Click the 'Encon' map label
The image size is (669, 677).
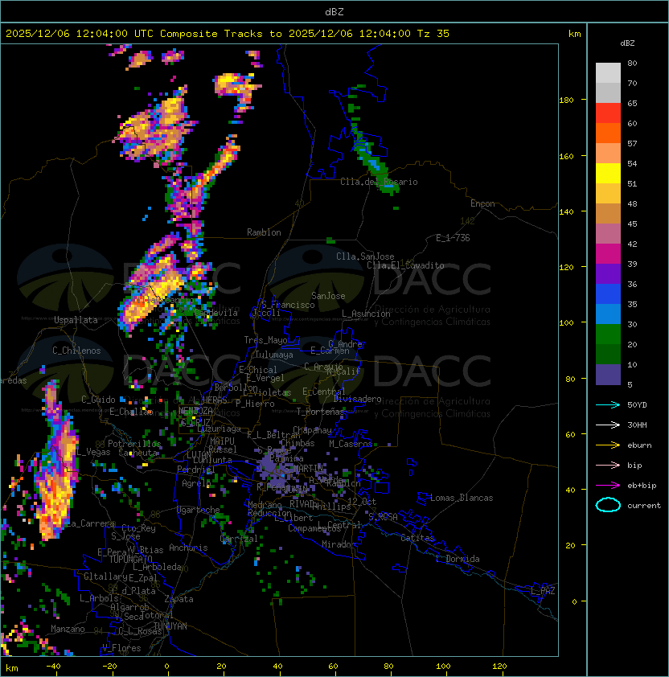click(x=482, y=203)
